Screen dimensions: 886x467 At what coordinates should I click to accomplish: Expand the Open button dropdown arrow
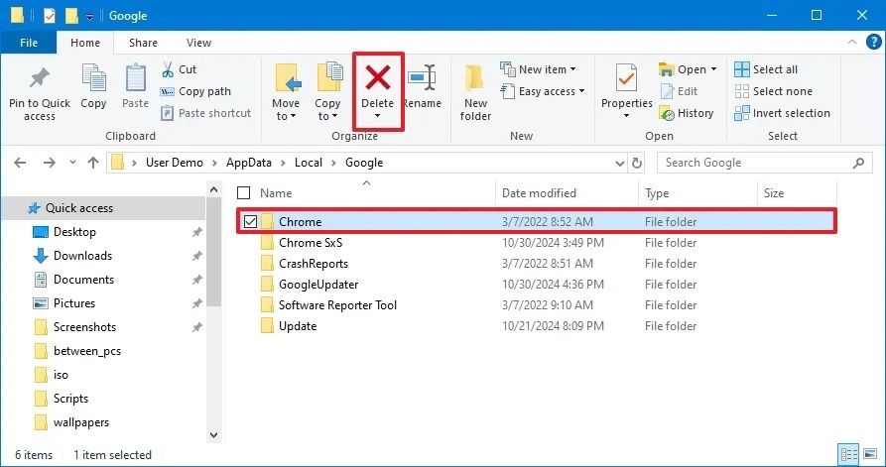[713, 69]
